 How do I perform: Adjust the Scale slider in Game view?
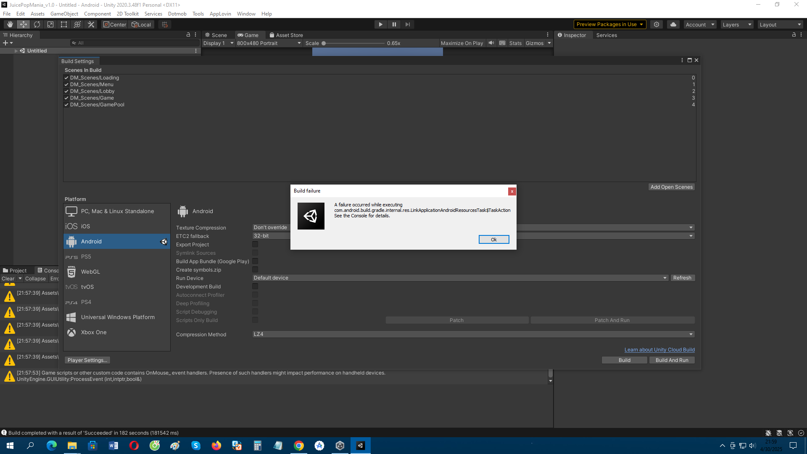(x=324, y=43)
